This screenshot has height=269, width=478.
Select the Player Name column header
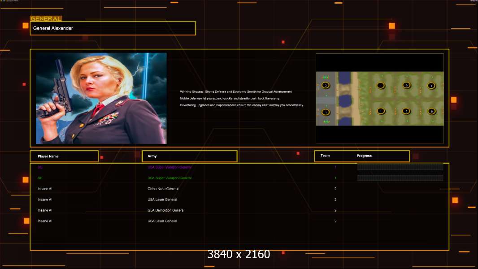tap(64, 156)
